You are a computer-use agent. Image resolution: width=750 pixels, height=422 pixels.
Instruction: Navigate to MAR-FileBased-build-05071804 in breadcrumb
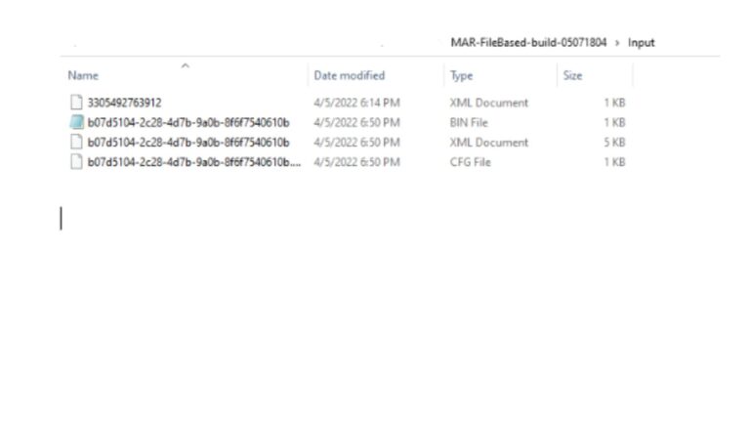pos(527,43)
